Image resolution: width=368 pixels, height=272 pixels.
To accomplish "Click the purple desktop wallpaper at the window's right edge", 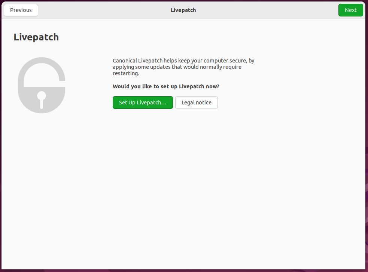I will click(367, 141).
